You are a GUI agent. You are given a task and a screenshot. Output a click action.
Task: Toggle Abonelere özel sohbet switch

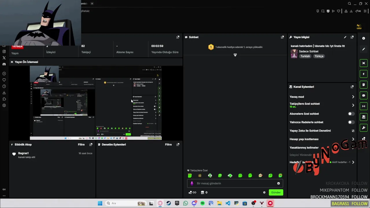(x=351, y=114)
